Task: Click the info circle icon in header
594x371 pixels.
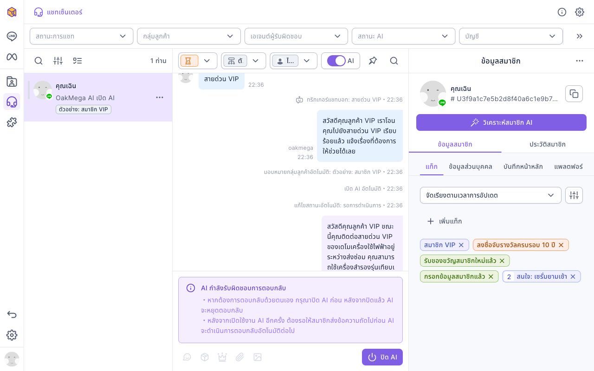Action: [x=562, y=12]
